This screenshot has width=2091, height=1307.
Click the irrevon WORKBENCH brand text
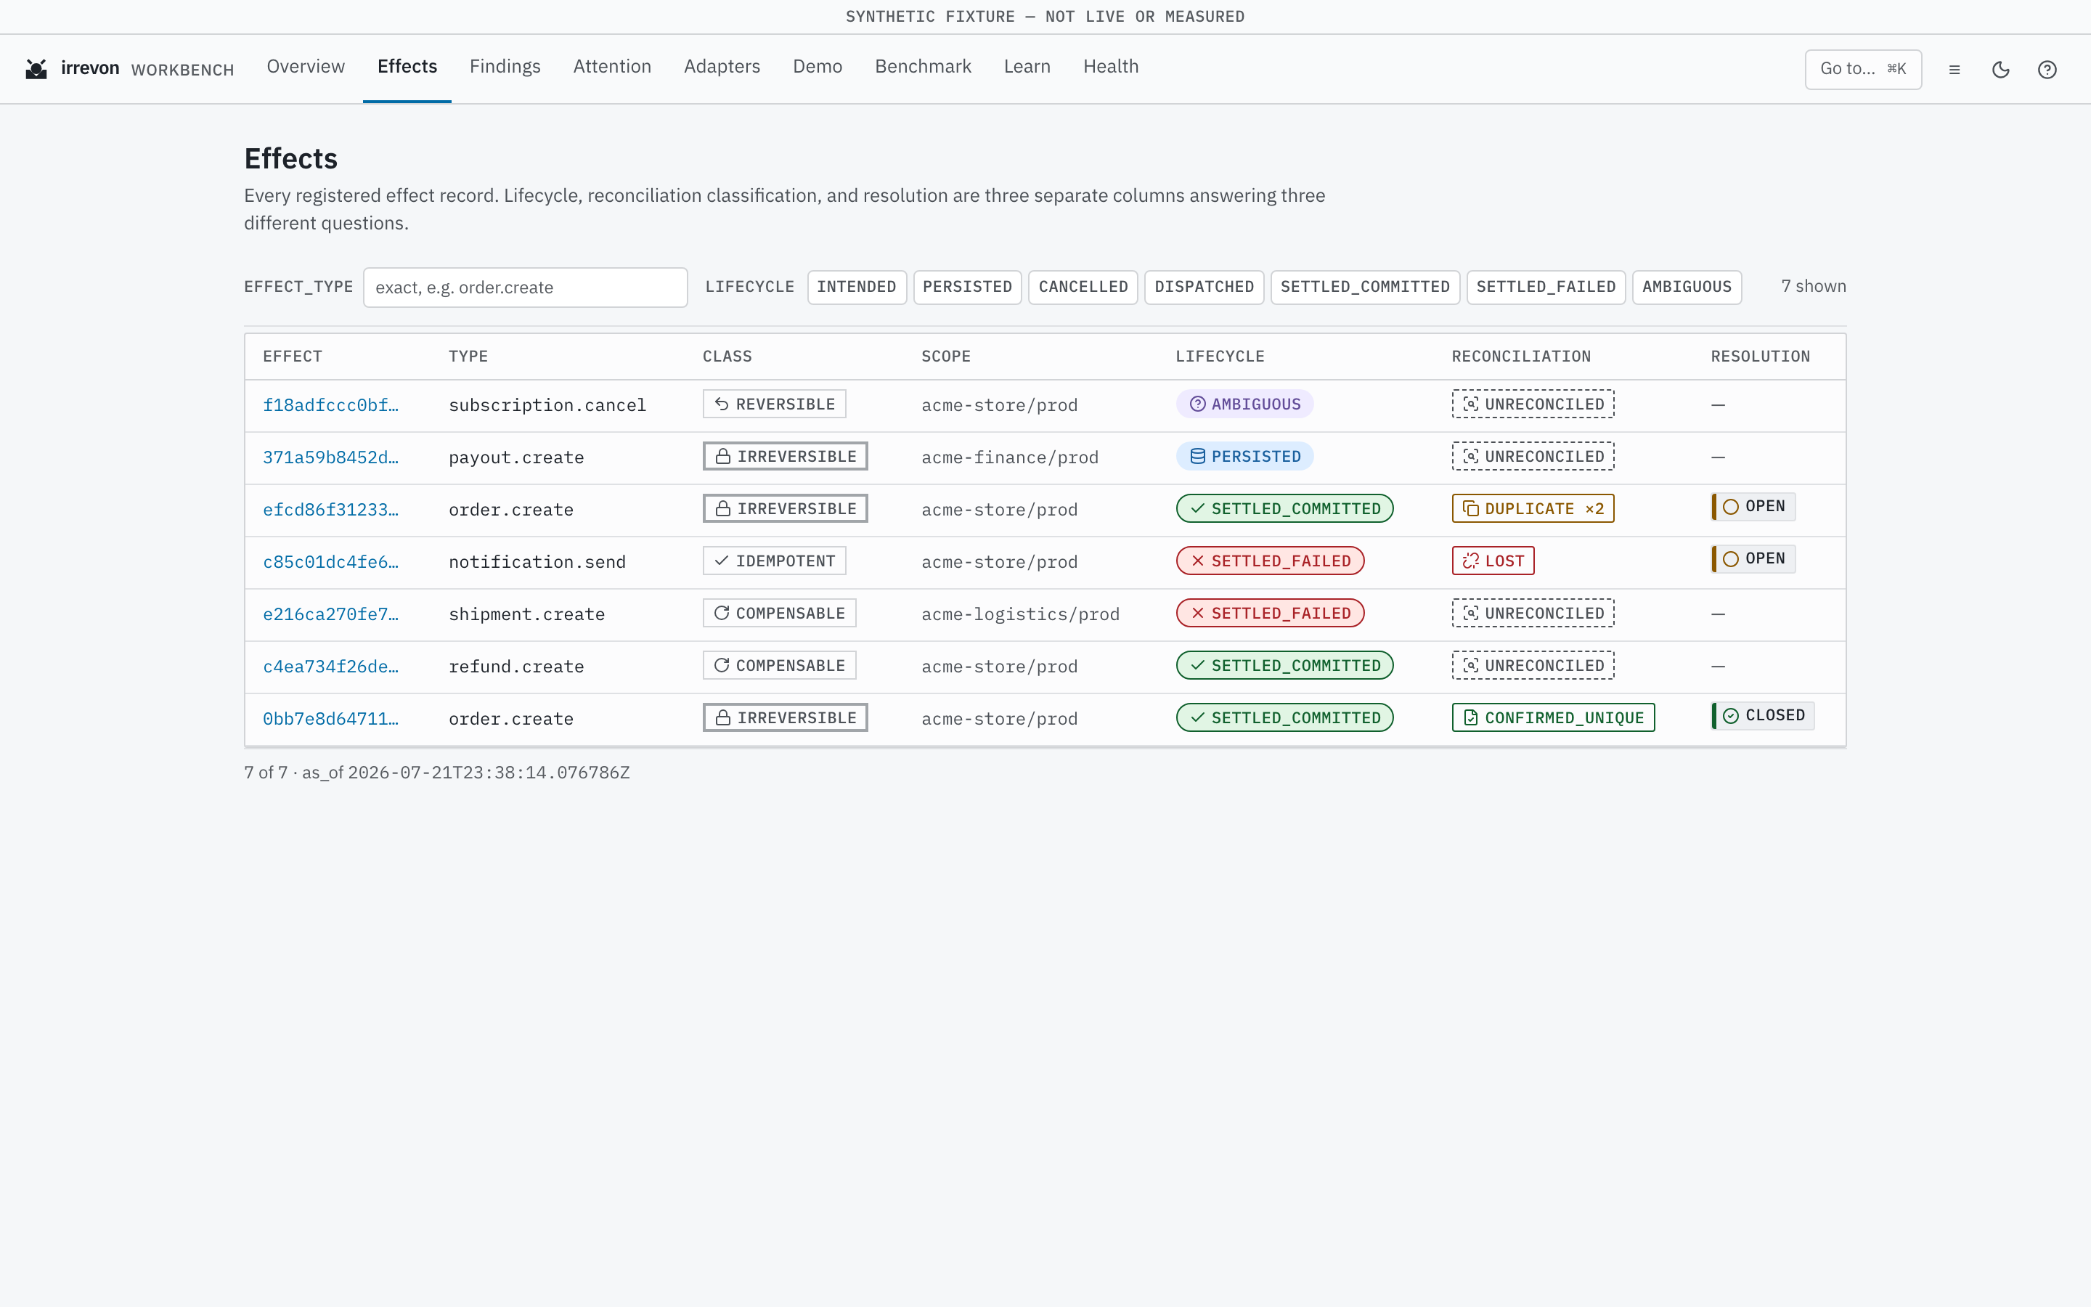[x=147, y=69]
